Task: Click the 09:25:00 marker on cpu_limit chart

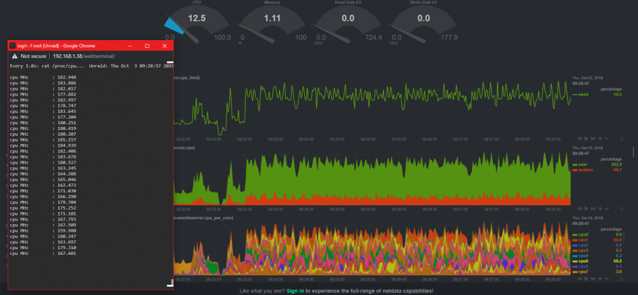Action: (x=338, y=138)
